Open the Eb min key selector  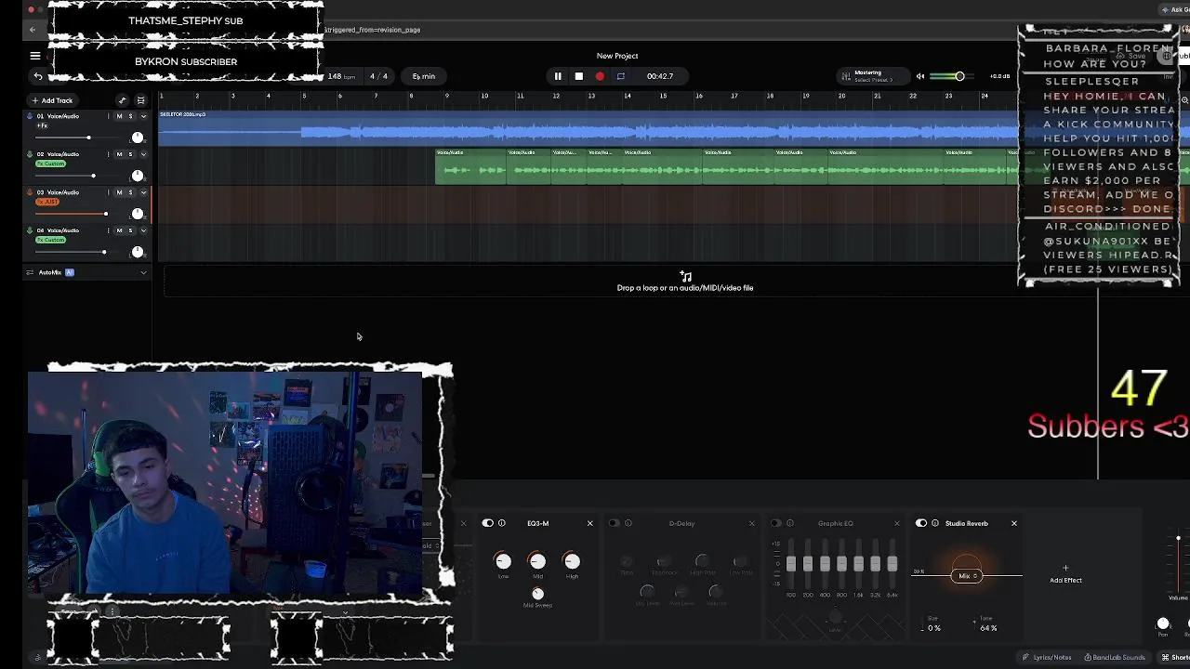[x=424, y=76]
